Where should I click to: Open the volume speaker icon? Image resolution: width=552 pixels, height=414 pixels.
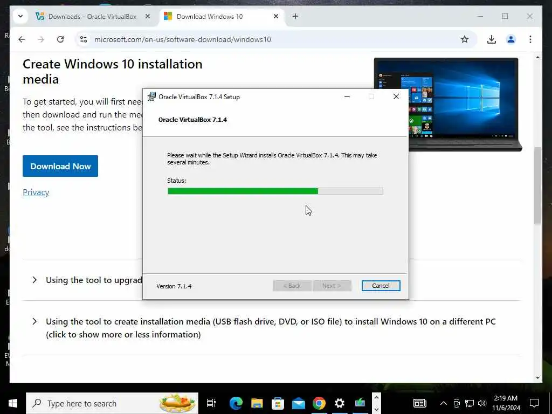482,403
